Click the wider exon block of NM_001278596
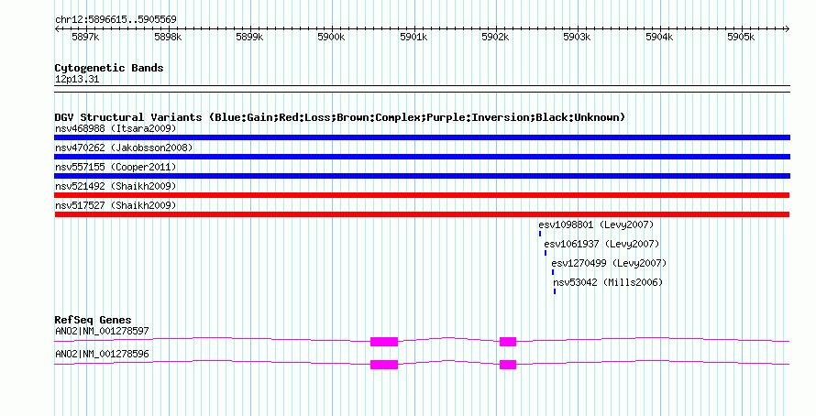Image resolution: width=816 pixels, height=416 pixels. point(384,365)
